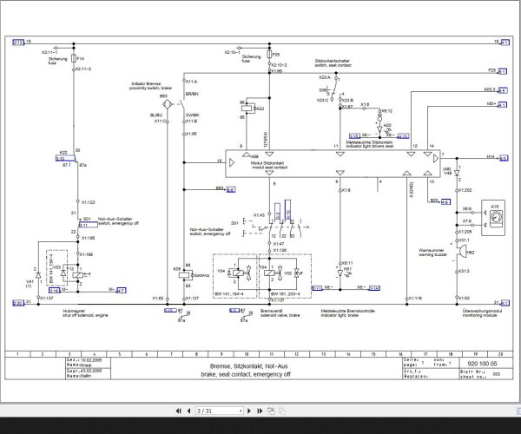
Task: Click the drawing number '920 100 05'
Action: [x=482, y=364]
